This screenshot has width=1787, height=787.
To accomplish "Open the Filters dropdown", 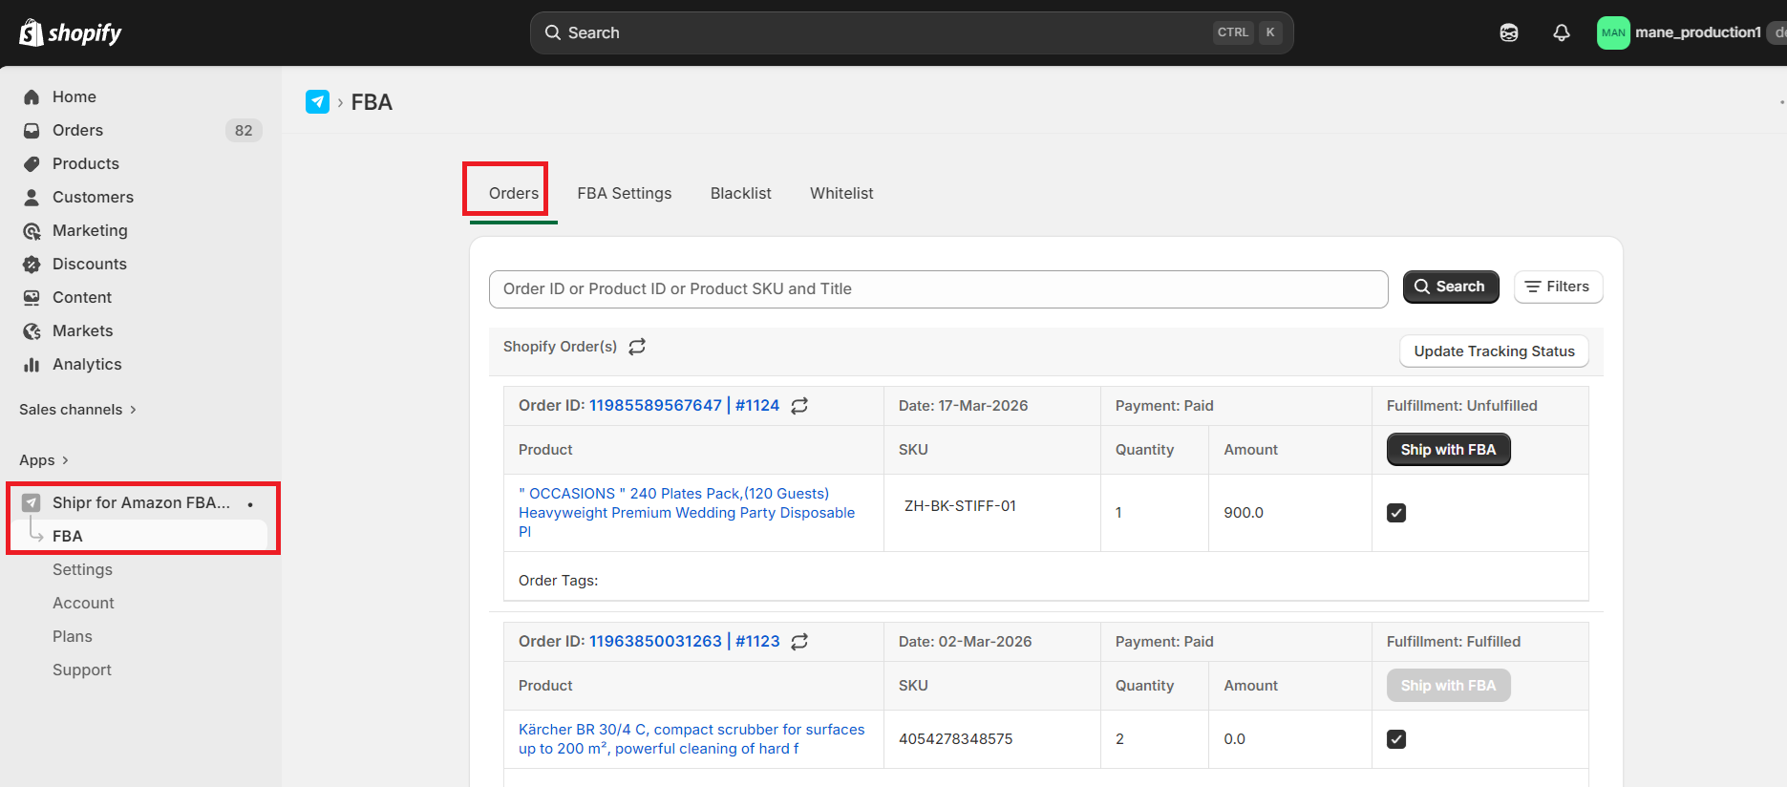I will (1558, 287).
